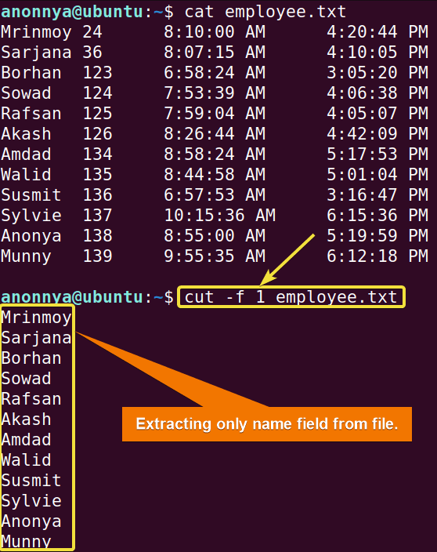Highlight the exit time 4:20:44 PM
Image resolution: width=437 pixels, height=552 pixels.
coord(377,32)
